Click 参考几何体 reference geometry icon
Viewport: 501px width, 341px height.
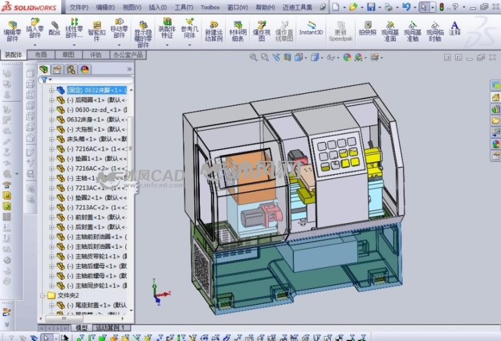tap(190, 29)
